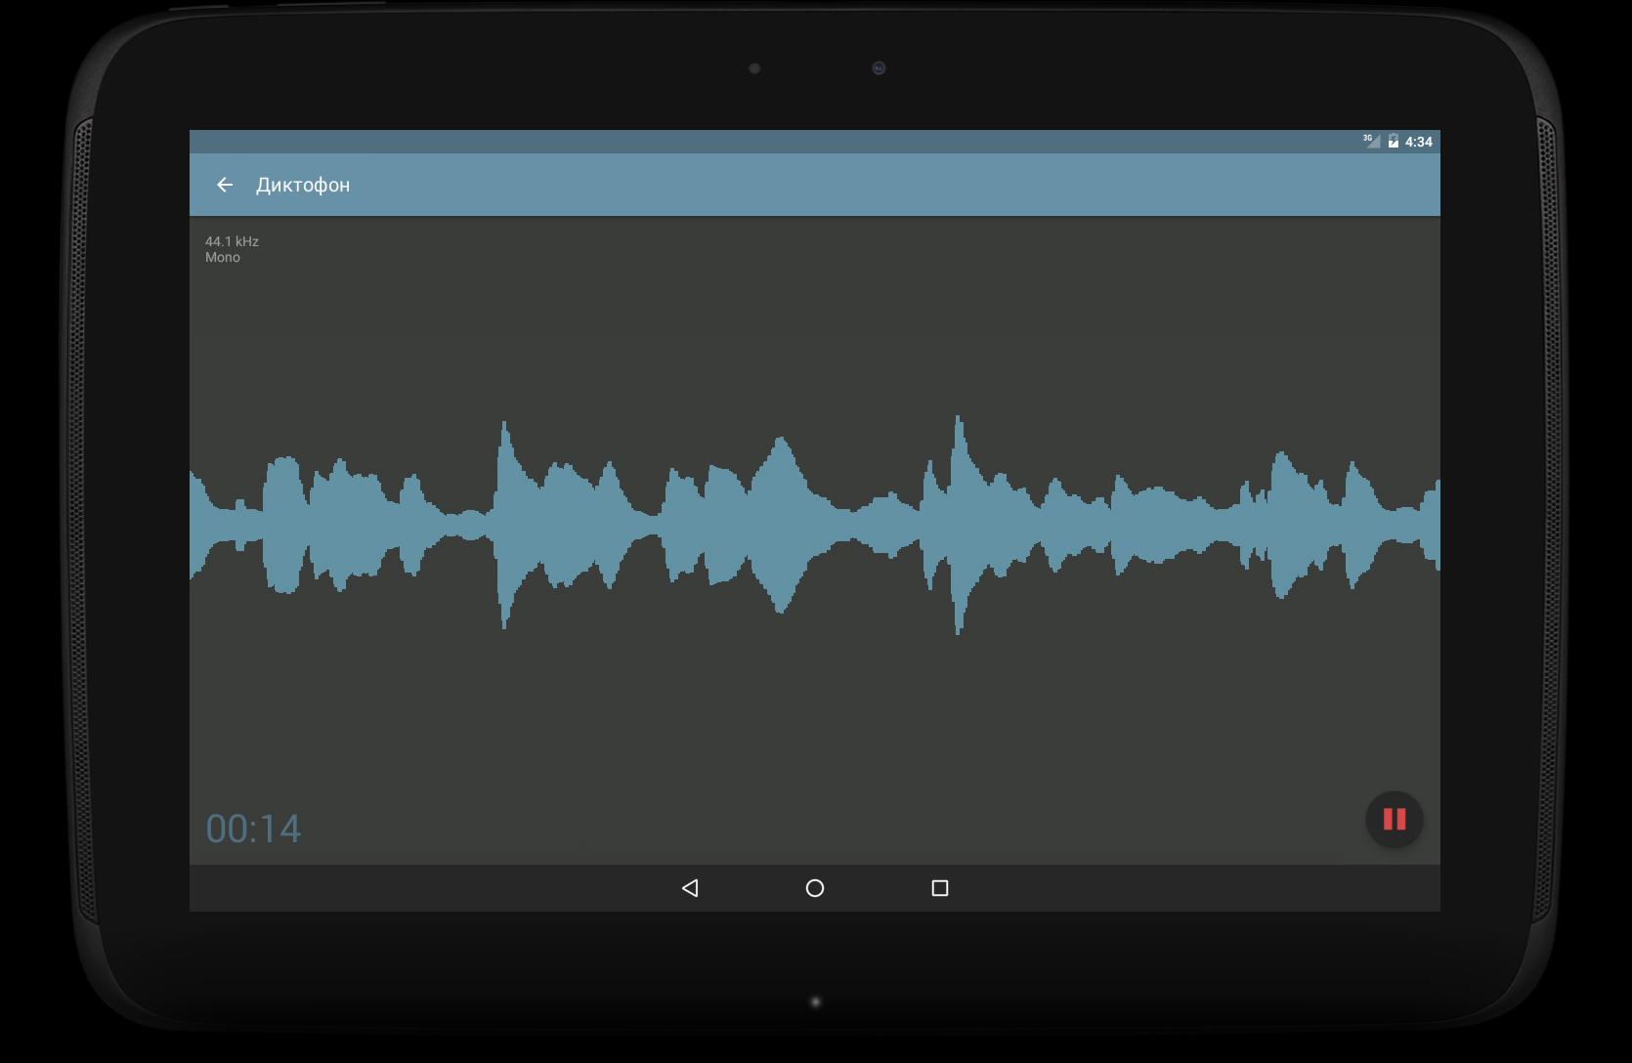Click the blue audio waveform display
1632x1063 pixels.
[x=815, y=525]
